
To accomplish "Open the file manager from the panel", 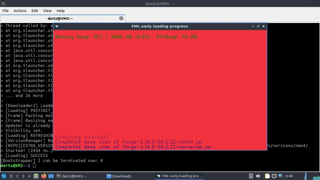I will click(x=36, y=176).
